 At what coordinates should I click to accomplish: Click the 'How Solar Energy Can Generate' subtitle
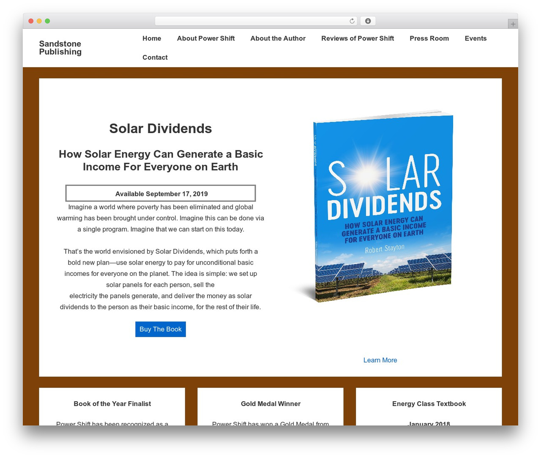[x=161, y=160]
